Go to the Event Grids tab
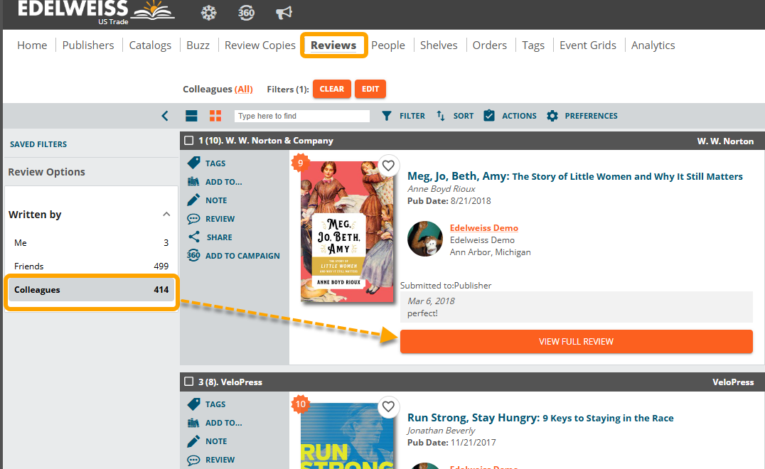This screenshot has height=469, width=765. pyautogui.click(x=588, y=45)
